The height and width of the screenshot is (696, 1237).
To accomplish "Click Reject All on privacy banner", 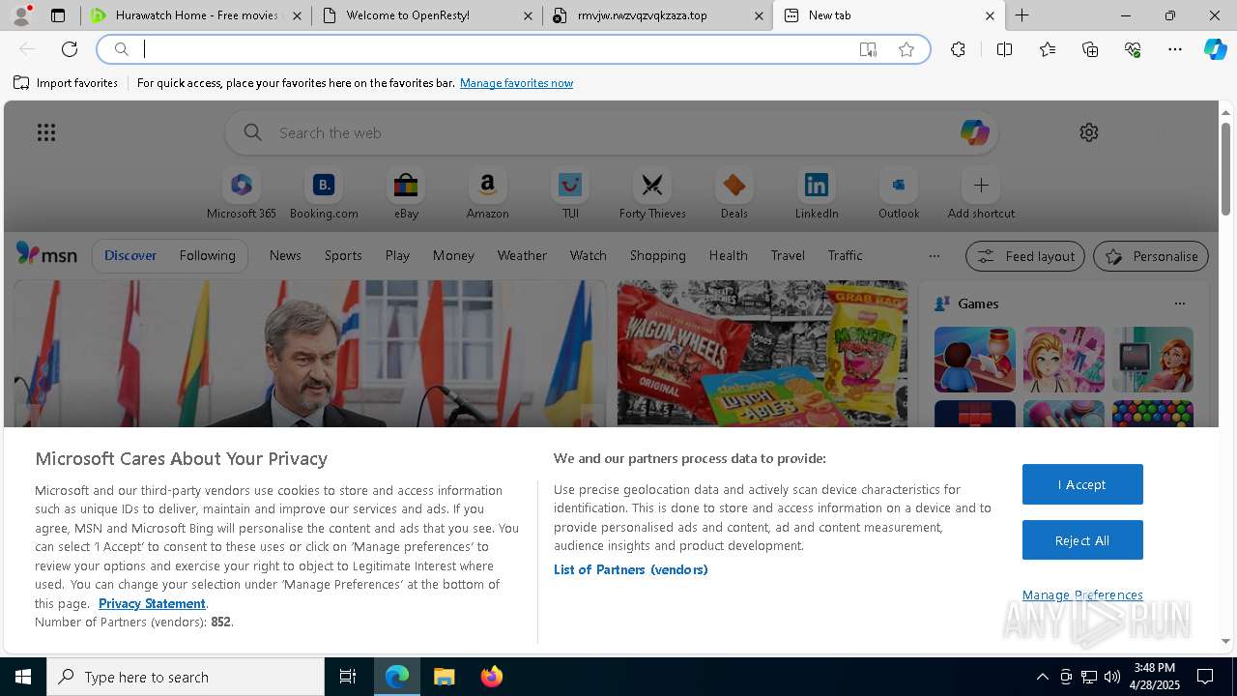I will (1082, 540).
